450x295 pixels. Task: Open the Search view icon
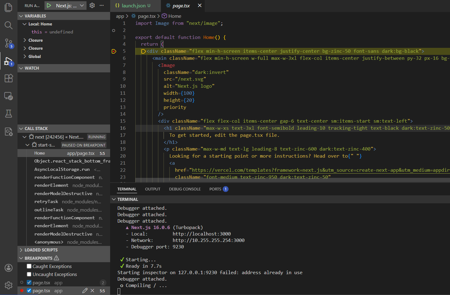coord(9,25)
